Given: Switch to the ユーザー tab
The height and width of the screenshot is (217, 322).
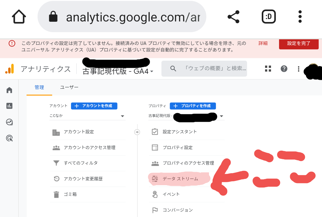Looking at the screenshot, I should click(69, 88).
